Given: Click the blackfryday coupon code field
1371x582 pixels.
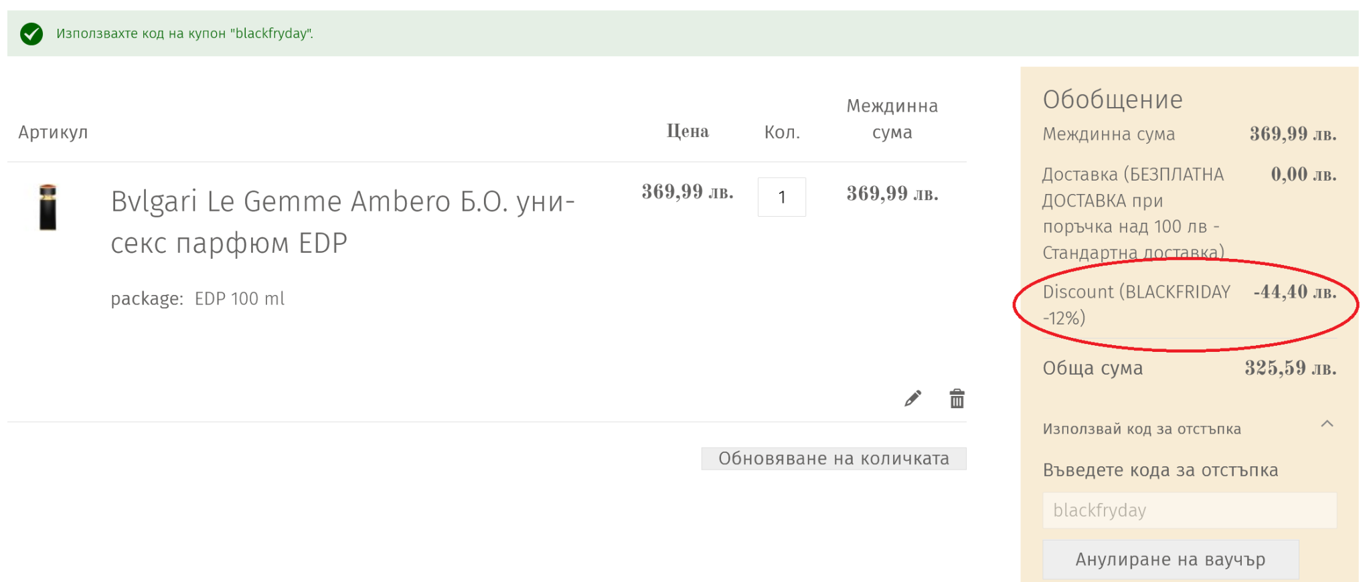Looking at the screenshot, I should [1189, 510].
